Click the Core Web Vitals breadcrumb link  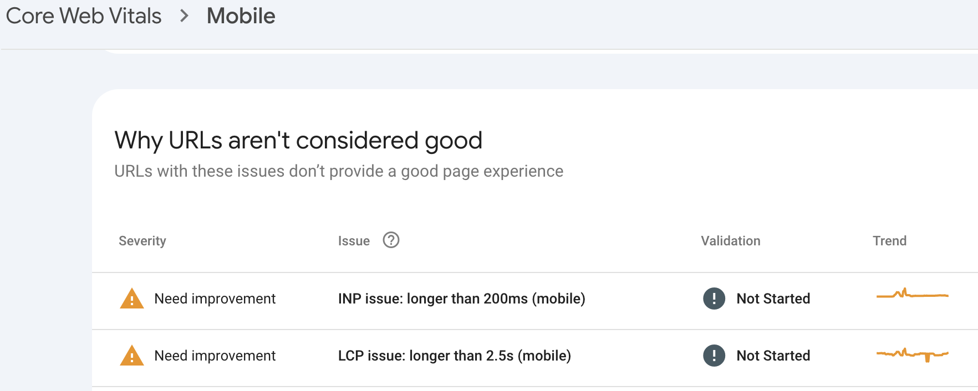[84, 16]
